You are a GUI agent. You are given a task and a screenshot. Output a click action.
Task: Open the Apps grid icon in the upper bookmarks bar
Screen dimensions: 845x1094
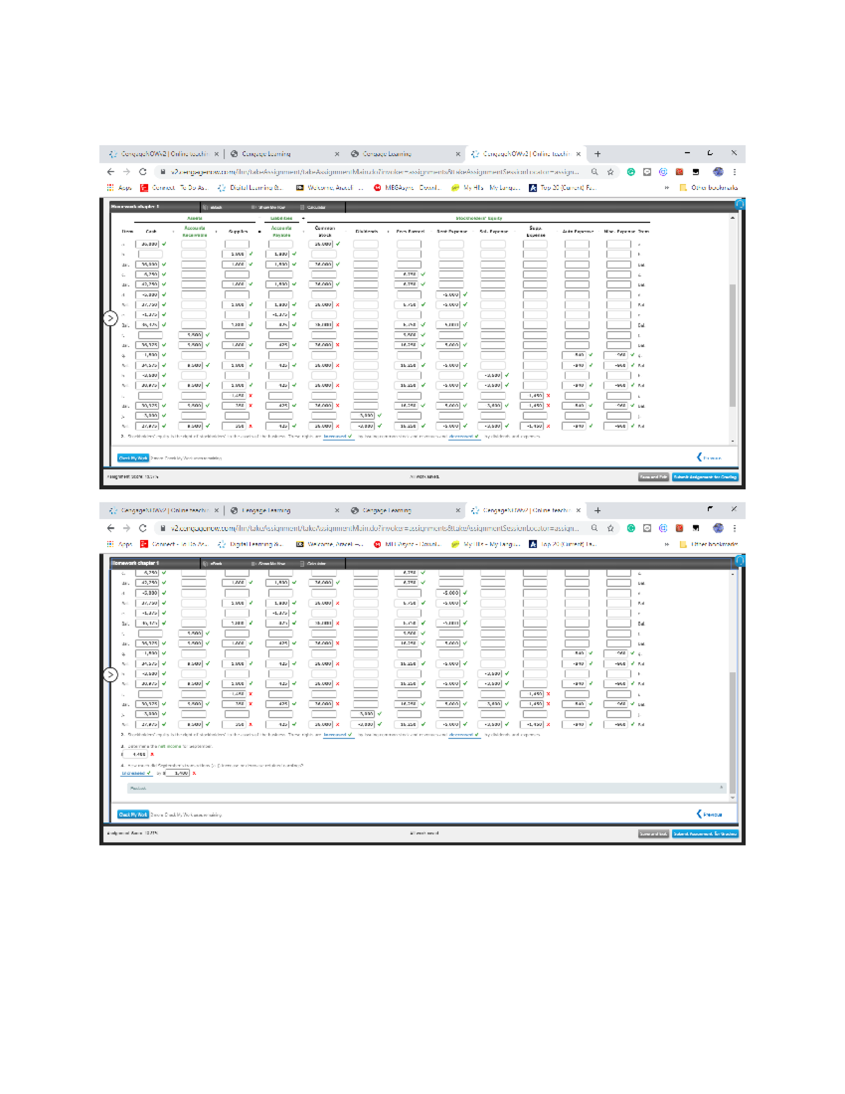click(x=111, y=188)
